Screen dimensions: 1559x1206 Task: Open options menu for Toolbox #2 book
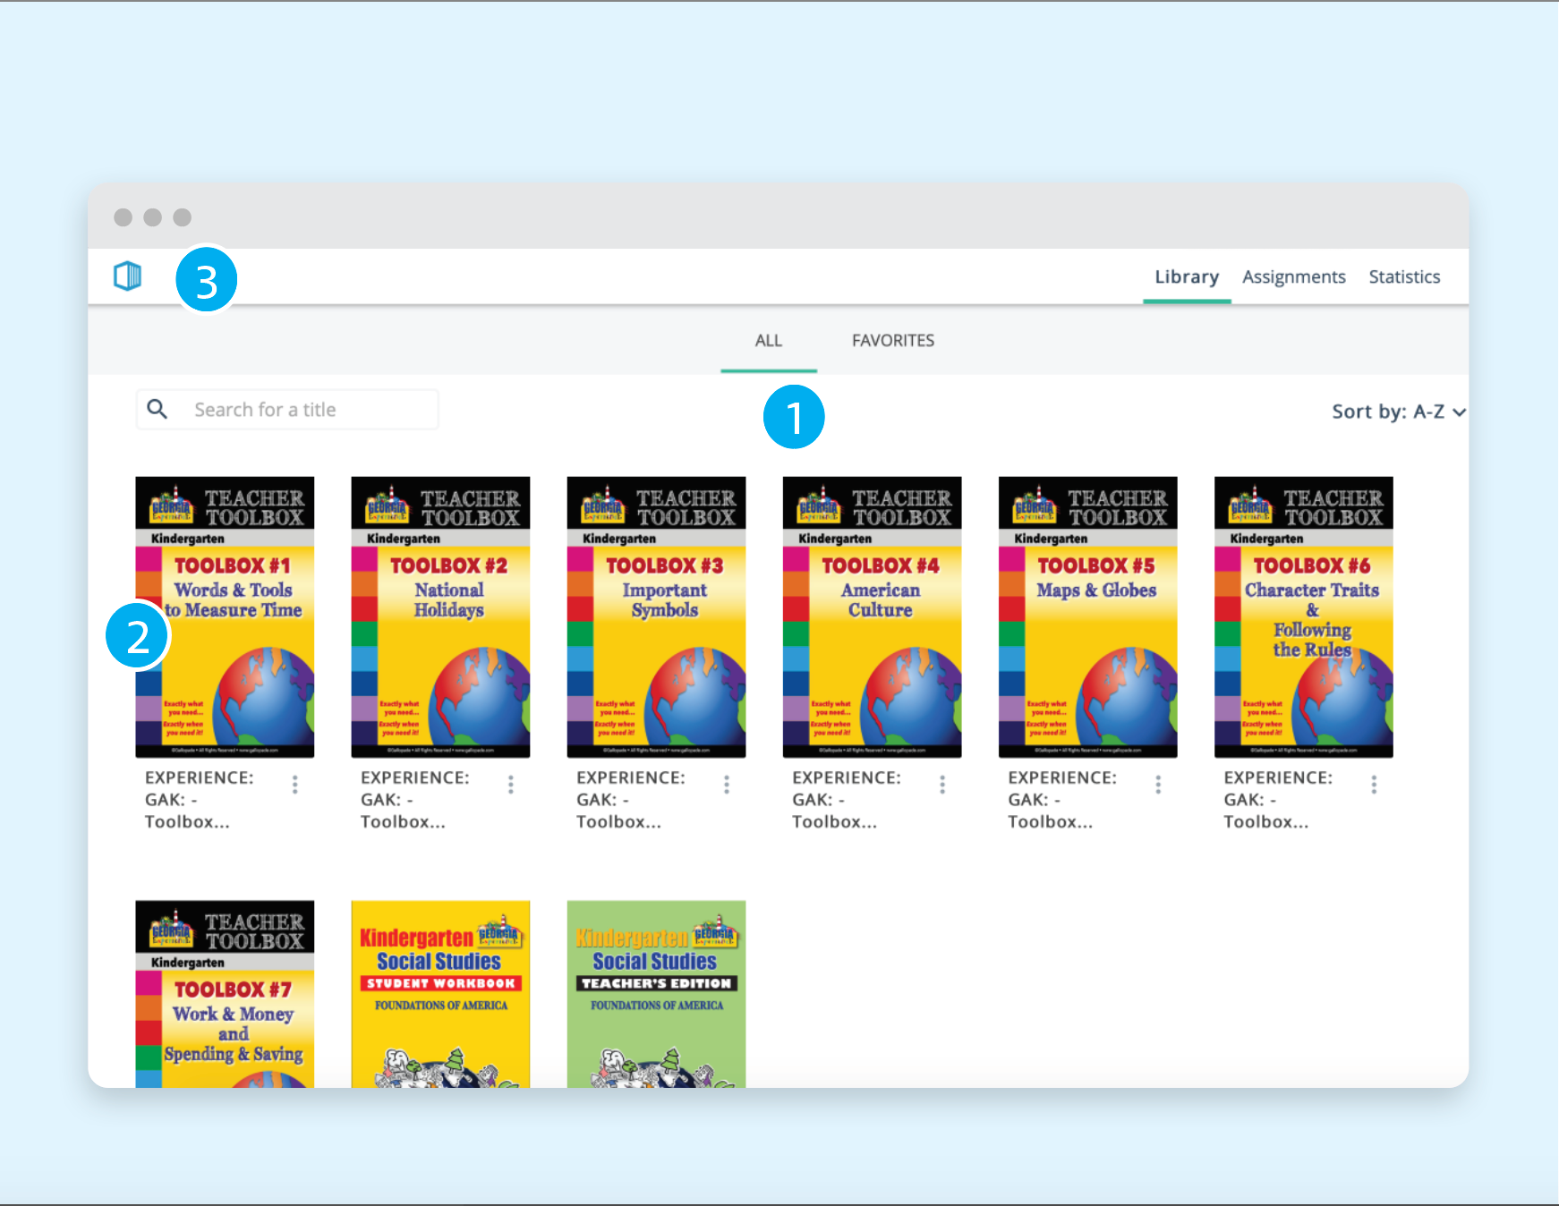click(511, 785)
